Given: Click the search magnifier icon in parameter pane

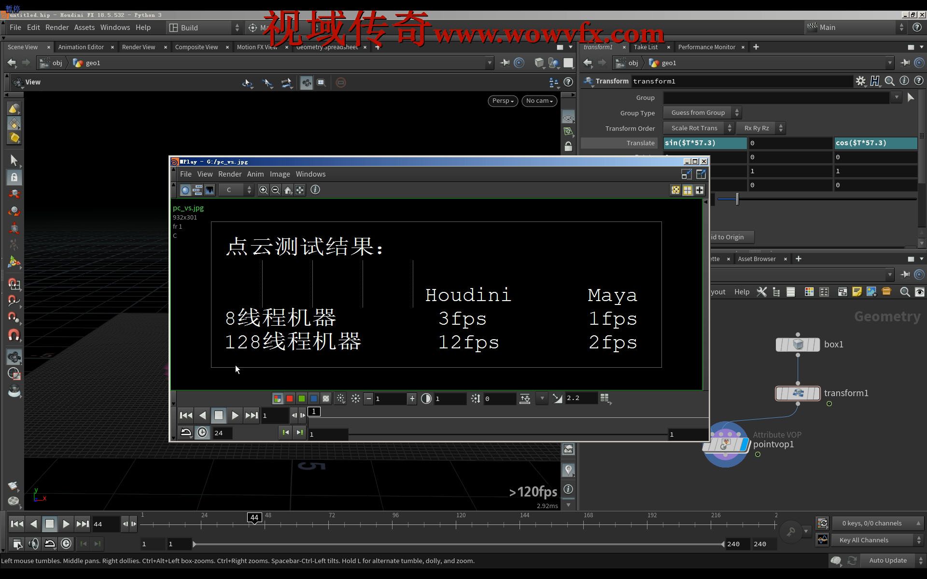Looking at the screenshot, I should tap(890, 81).
